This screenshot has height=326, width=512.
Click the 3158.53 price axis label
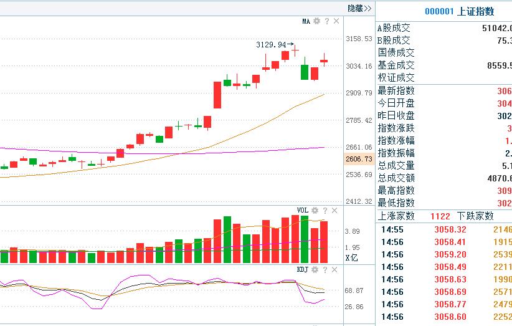point(359,39)
